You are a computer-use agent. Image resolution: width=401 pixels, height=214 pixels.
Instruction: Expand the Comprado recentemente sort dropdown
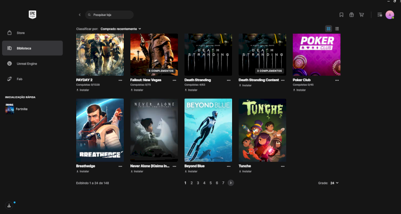pos(121,29)
